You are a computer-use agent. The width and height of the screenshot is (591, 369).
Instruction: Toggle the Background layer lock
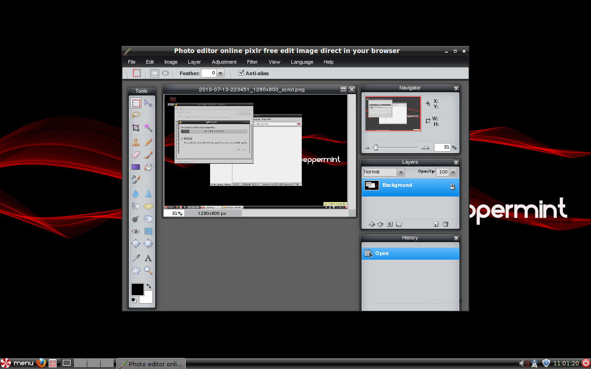452,186
